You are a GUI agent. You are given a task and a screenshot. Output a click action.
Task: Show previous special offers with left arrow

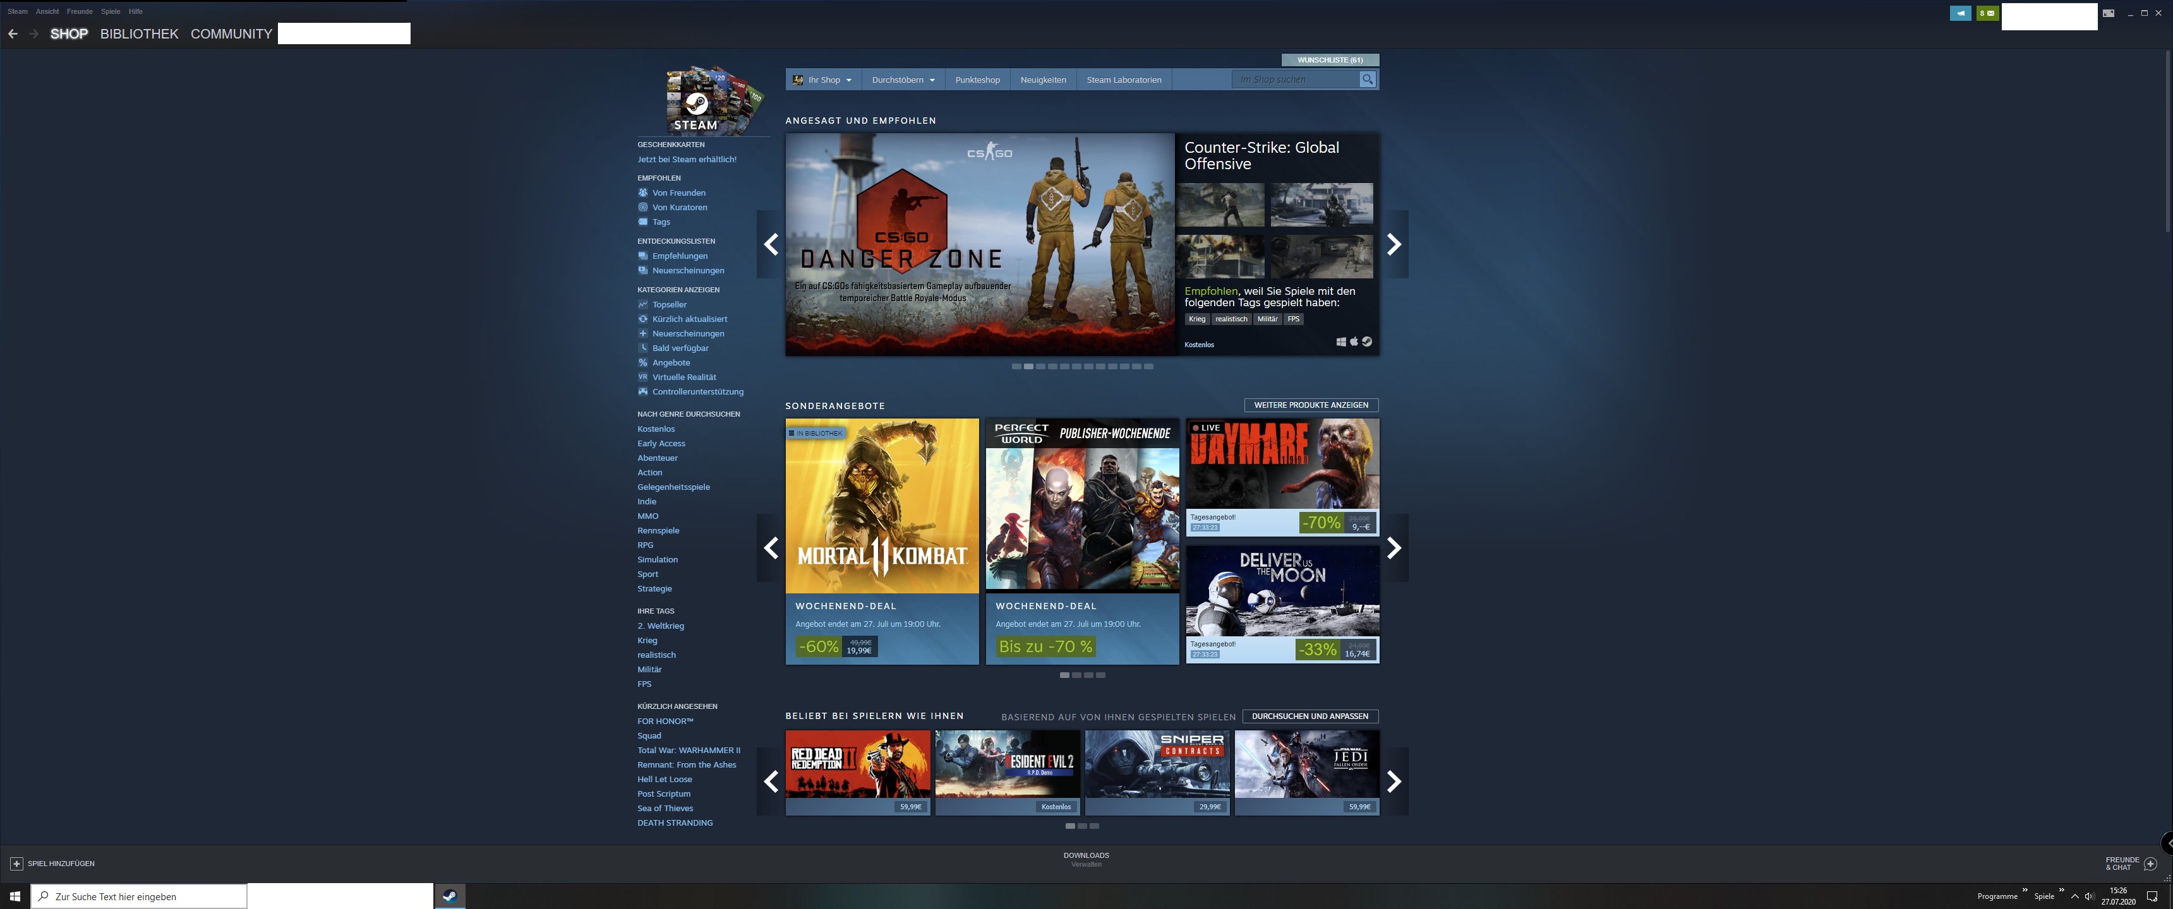(x=770, y=548)
